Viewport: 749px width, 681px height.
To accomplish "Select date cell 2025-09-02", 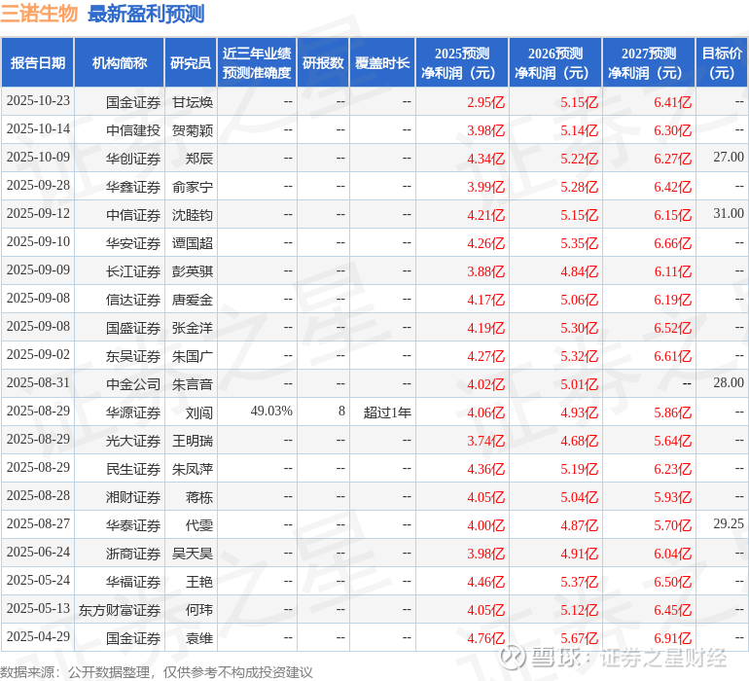I will click(38, 354).
